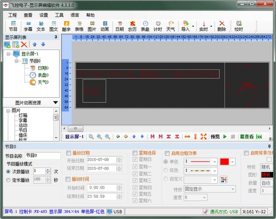Insert 天气 weather element from toolbar
Image resolution: width=276 pixels, height=219 pixels.
(170, 25)
